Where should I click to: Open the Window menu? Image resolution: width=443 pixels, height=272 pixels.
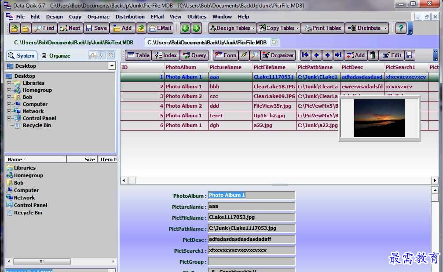tap(222, 17)
